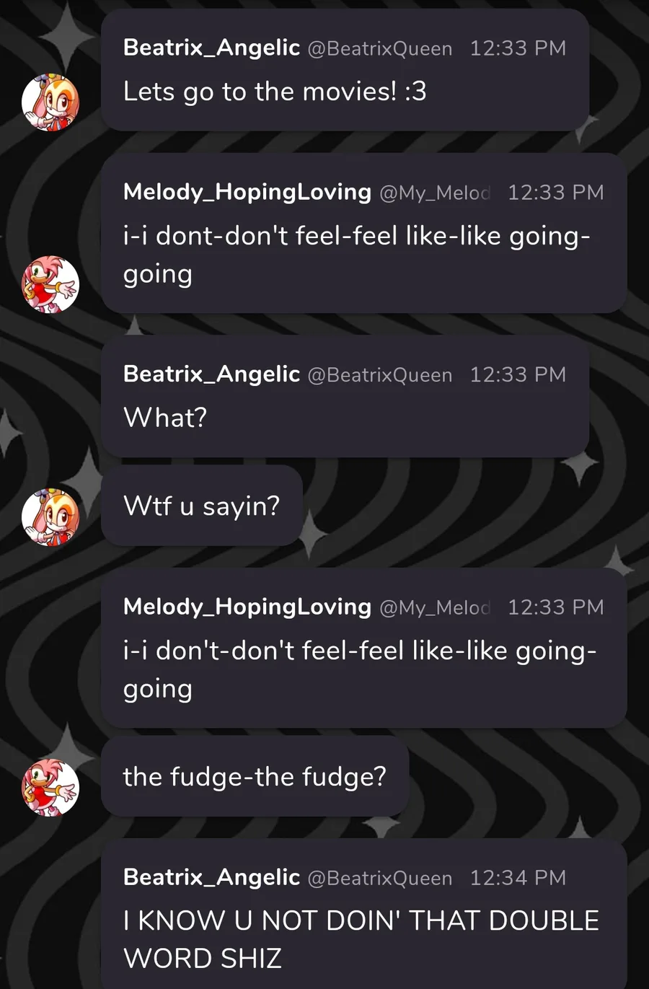
Task: Open Melody's avatar beside her first message
Action: 50,284
